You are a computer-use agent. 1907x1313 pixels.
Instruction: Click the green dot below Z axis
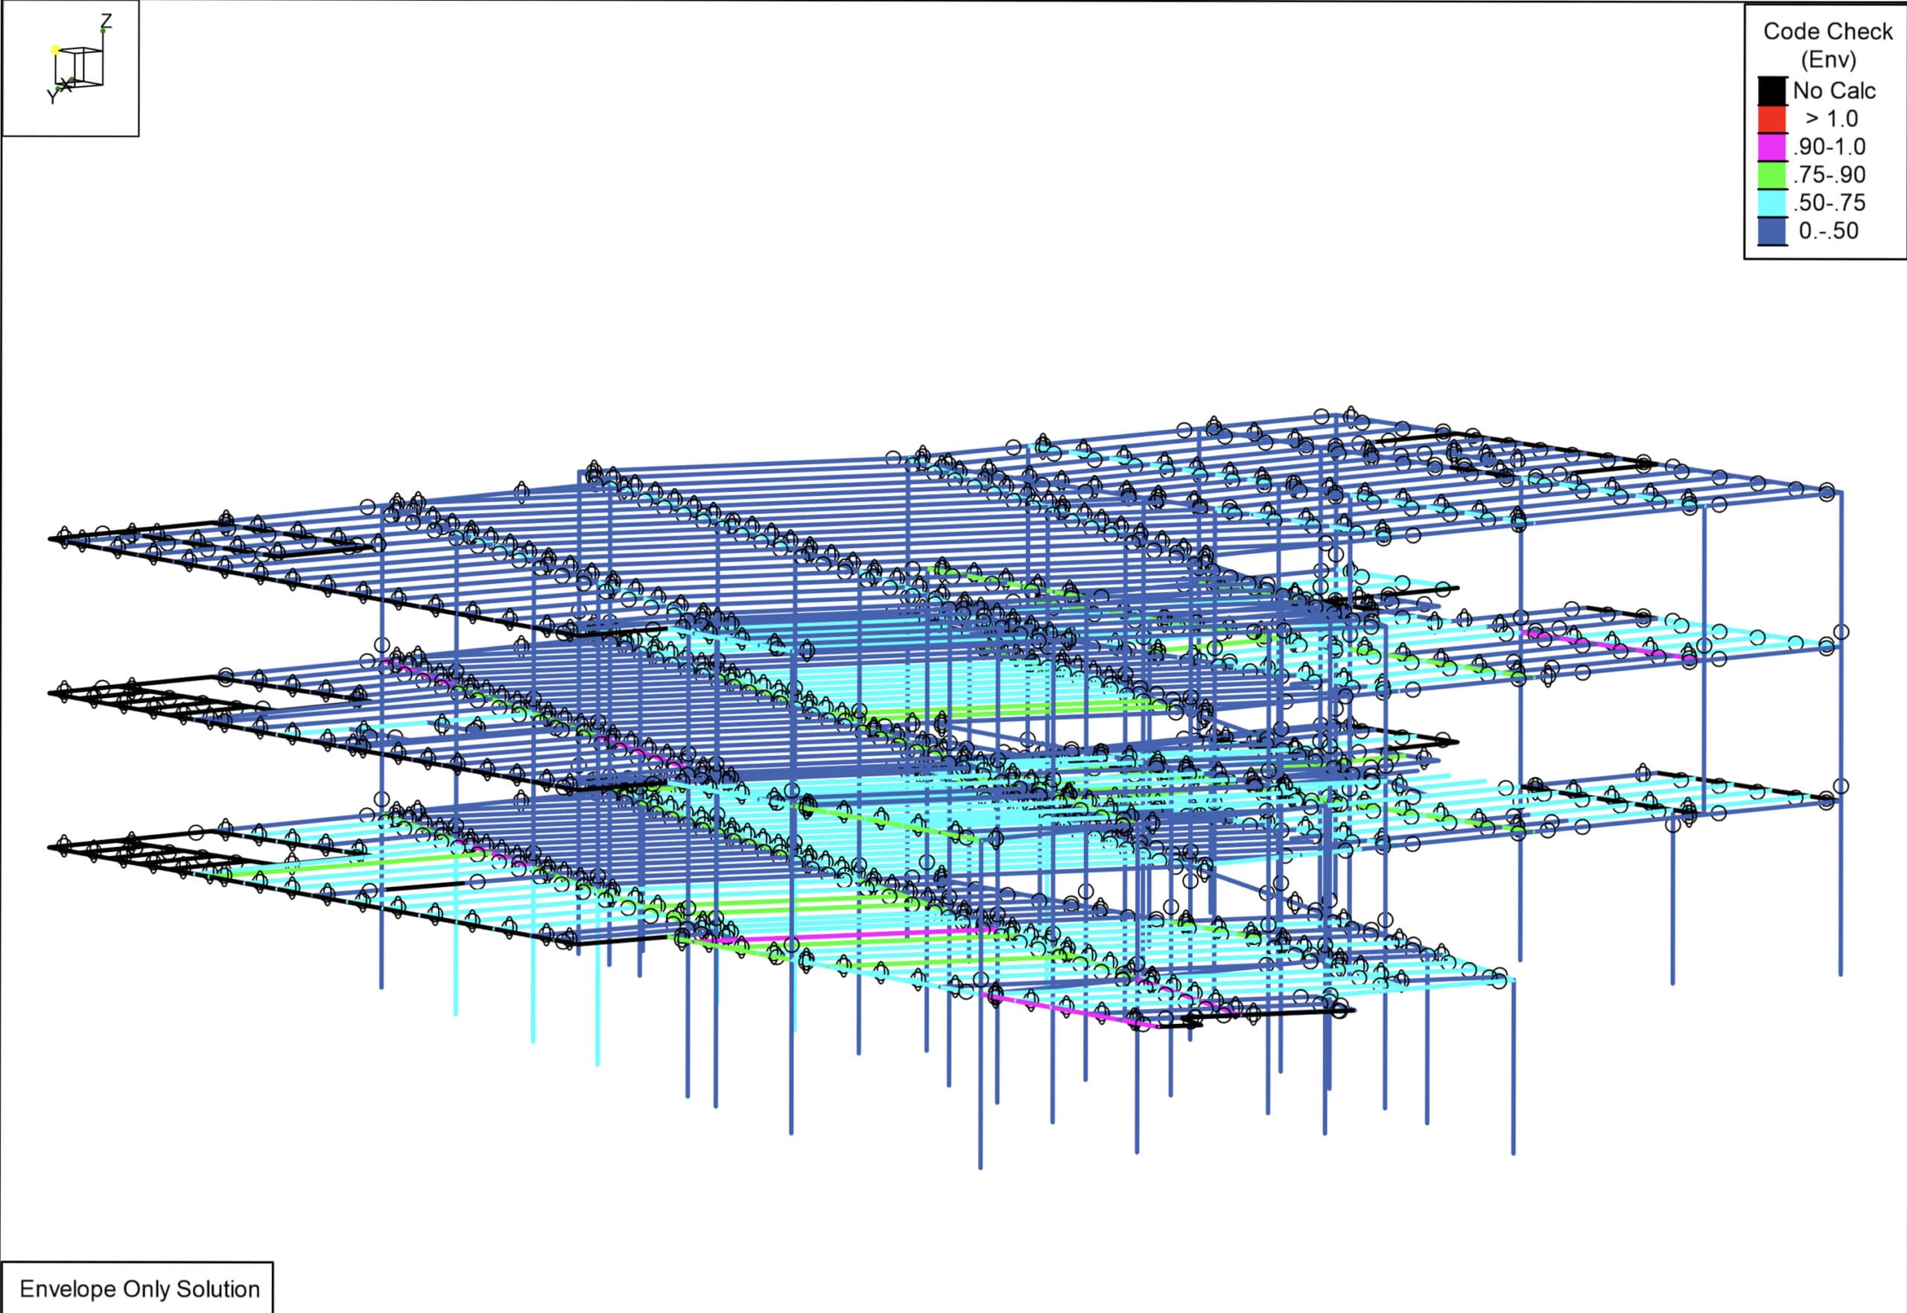(x=103, y=31)
